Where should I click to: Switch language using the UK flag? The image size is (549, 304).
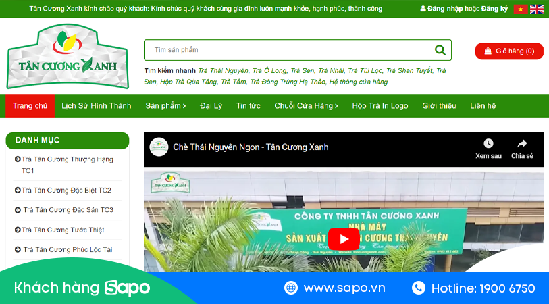[537, 9]
